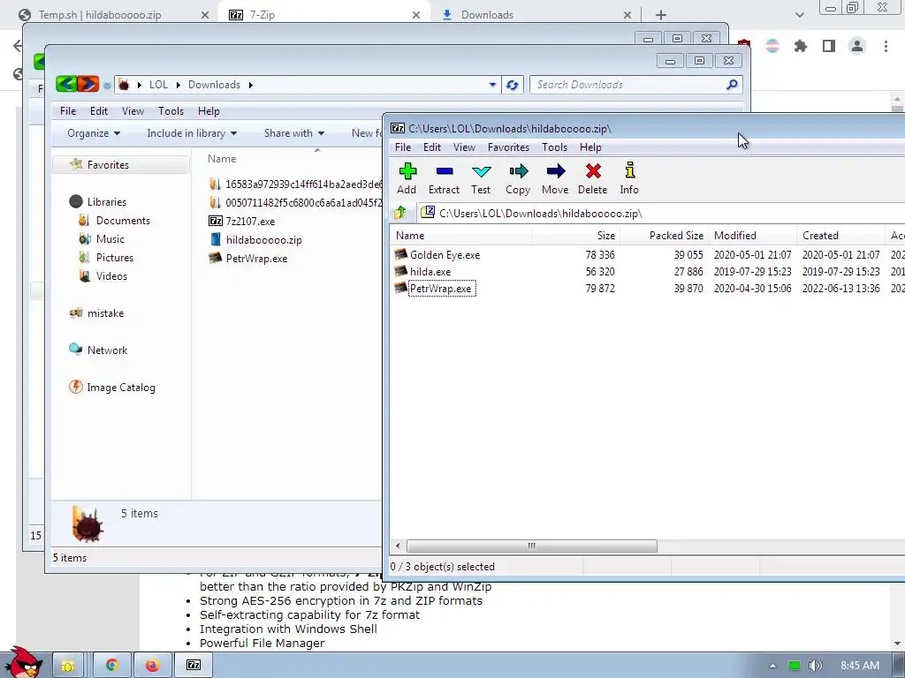Image resolution: width=905 pixels, height=678 pixels.
Task: Open the Chrome three-dot menu
Action: (x=886, y=46)
